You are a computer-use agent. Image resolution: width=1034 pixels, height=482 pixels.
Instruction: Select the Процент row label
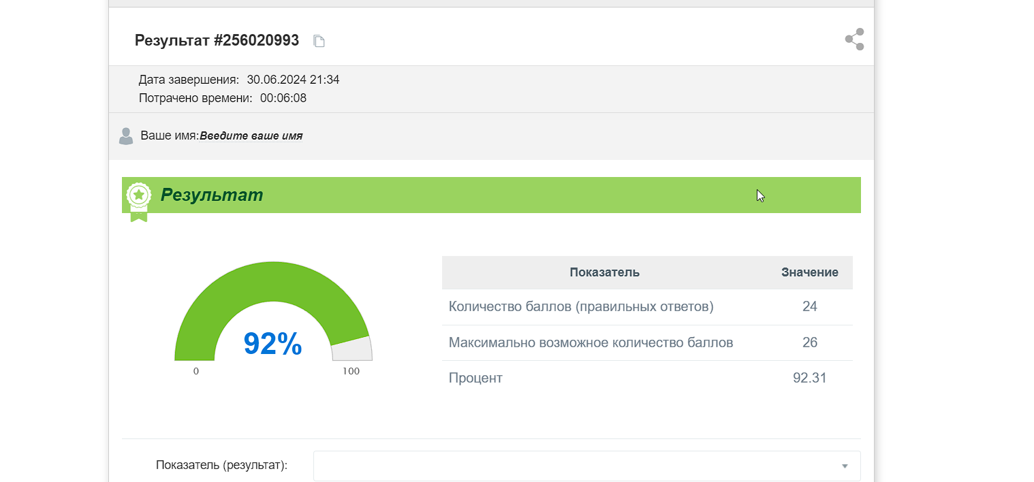[475, 378]
